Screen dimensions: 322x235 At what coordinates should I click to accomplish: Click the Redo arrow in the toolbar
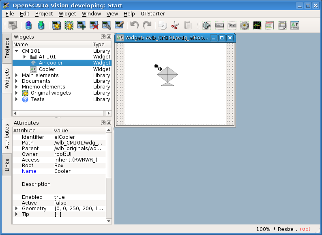point(147,25)
